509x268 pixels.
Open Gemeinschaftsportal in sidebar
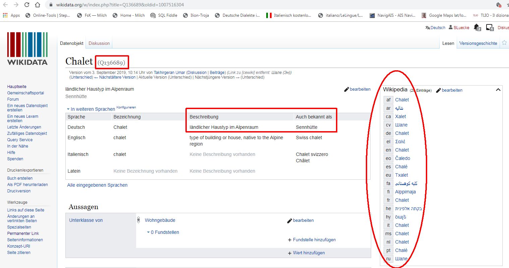point(25,93)
